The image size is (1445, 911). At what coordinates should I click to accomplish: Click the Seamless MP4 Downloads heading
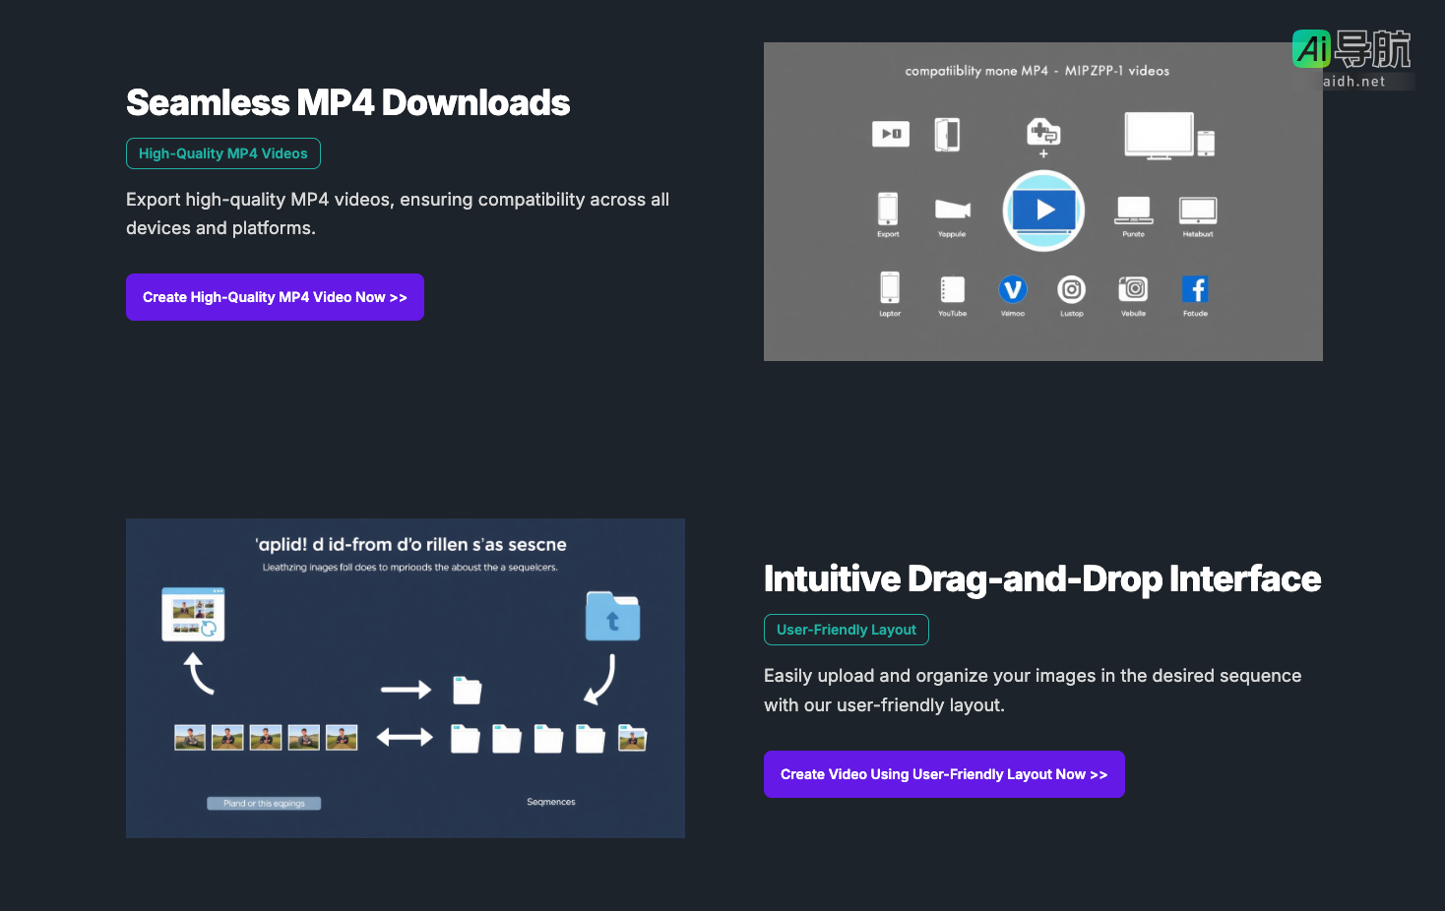[347, 102]
